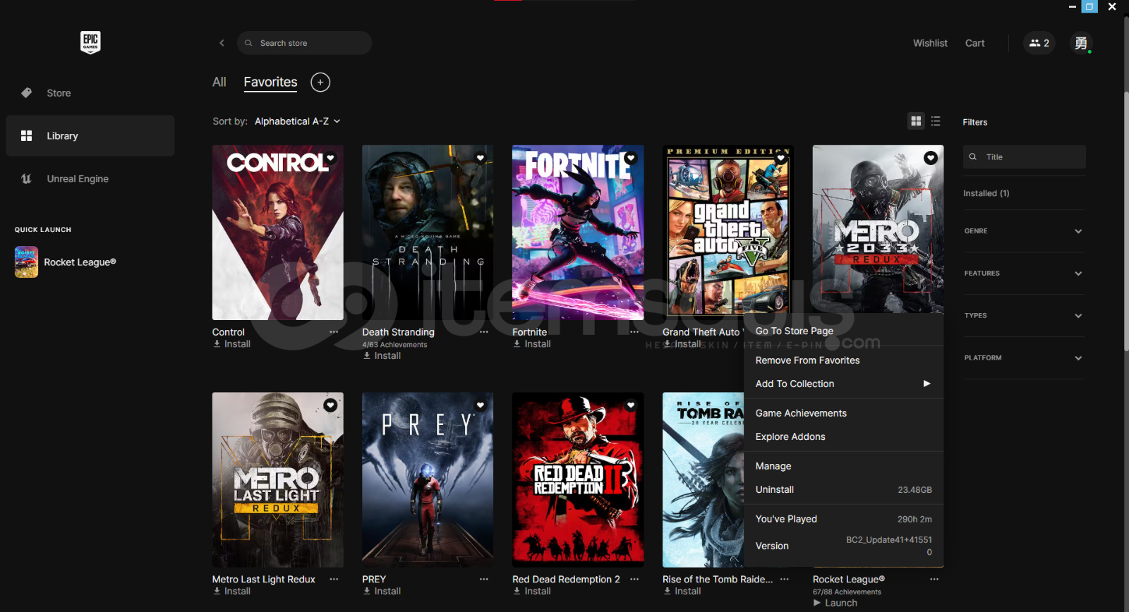This screenshot has height=612, width=1129.
Task: Open options menu for Metro Last Light Redux
Action: tap(334, 579)
